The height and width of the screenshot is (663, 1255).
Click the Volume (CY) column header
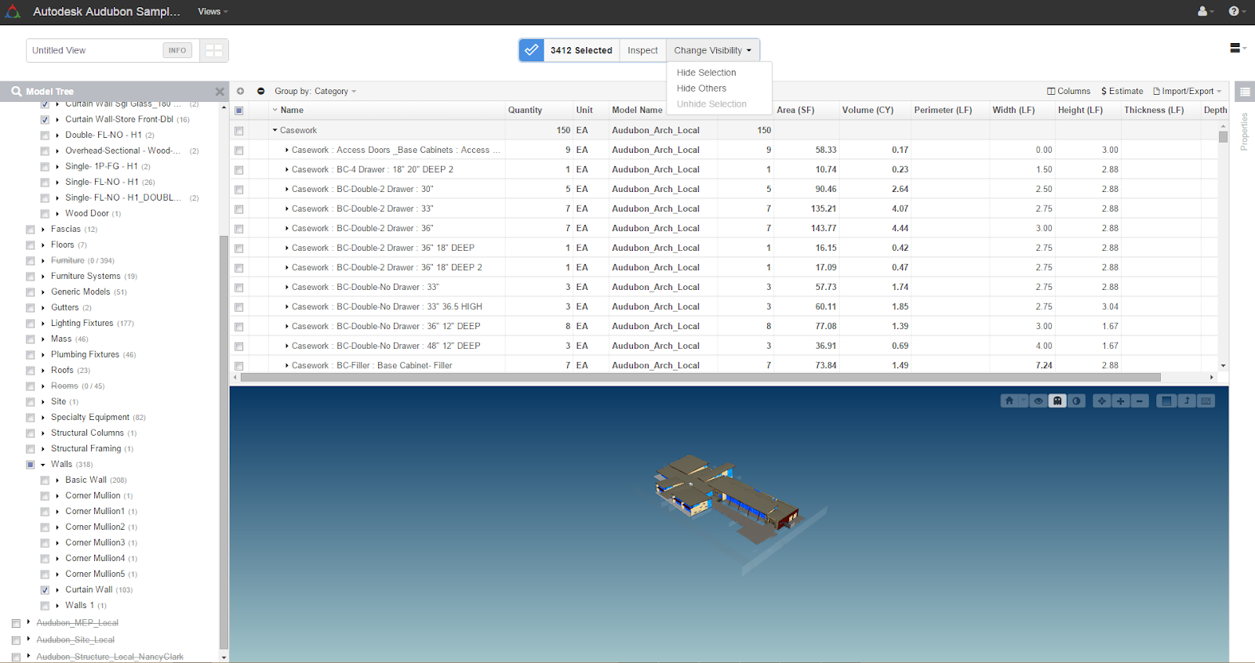coord(868,110)
